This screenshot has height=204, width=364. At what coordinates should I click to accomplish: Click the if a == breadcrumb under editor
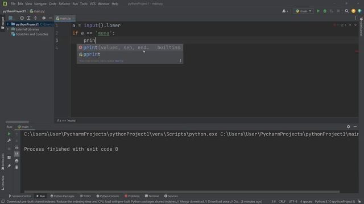click(x=67, y=121)
